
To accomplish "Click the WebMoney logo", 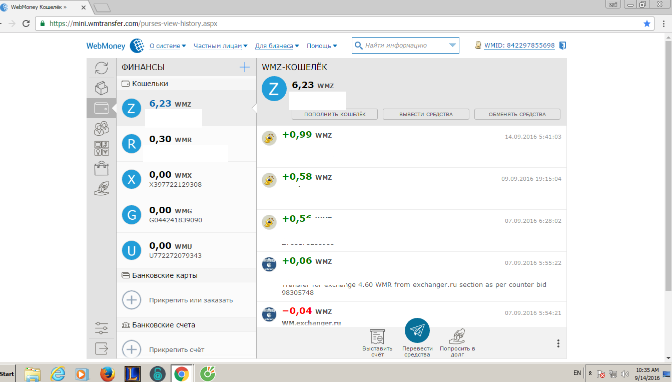I will pyautogui.click(x=116, y=46).
